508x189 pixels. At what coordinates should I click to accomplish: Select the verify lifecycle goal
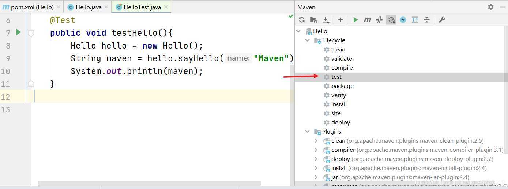[338, 95]
